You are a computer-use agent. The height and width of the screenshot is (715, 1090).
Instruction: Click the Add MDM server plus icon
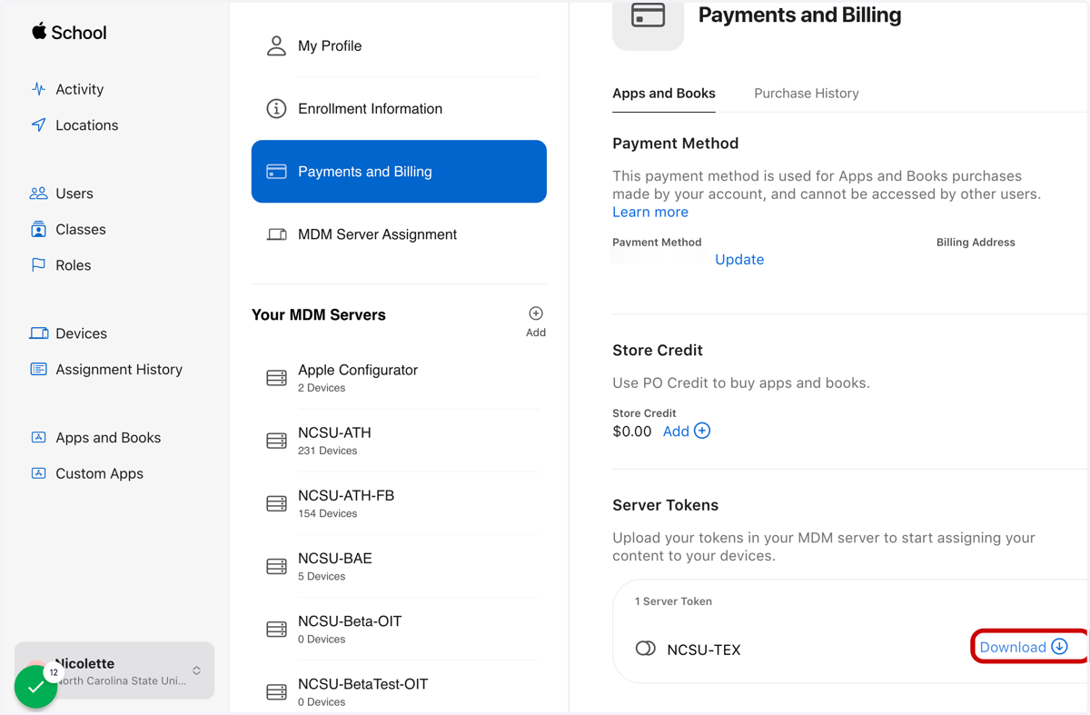pyautogui.click(x=536, y=313)
